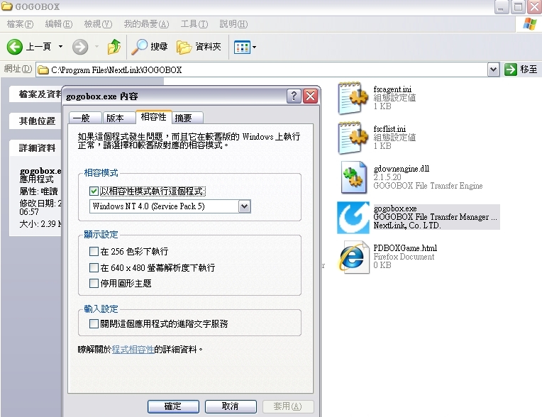Click the green forward arrow icon
Viewport: 542px width, 417px height.
pos(80,47)
